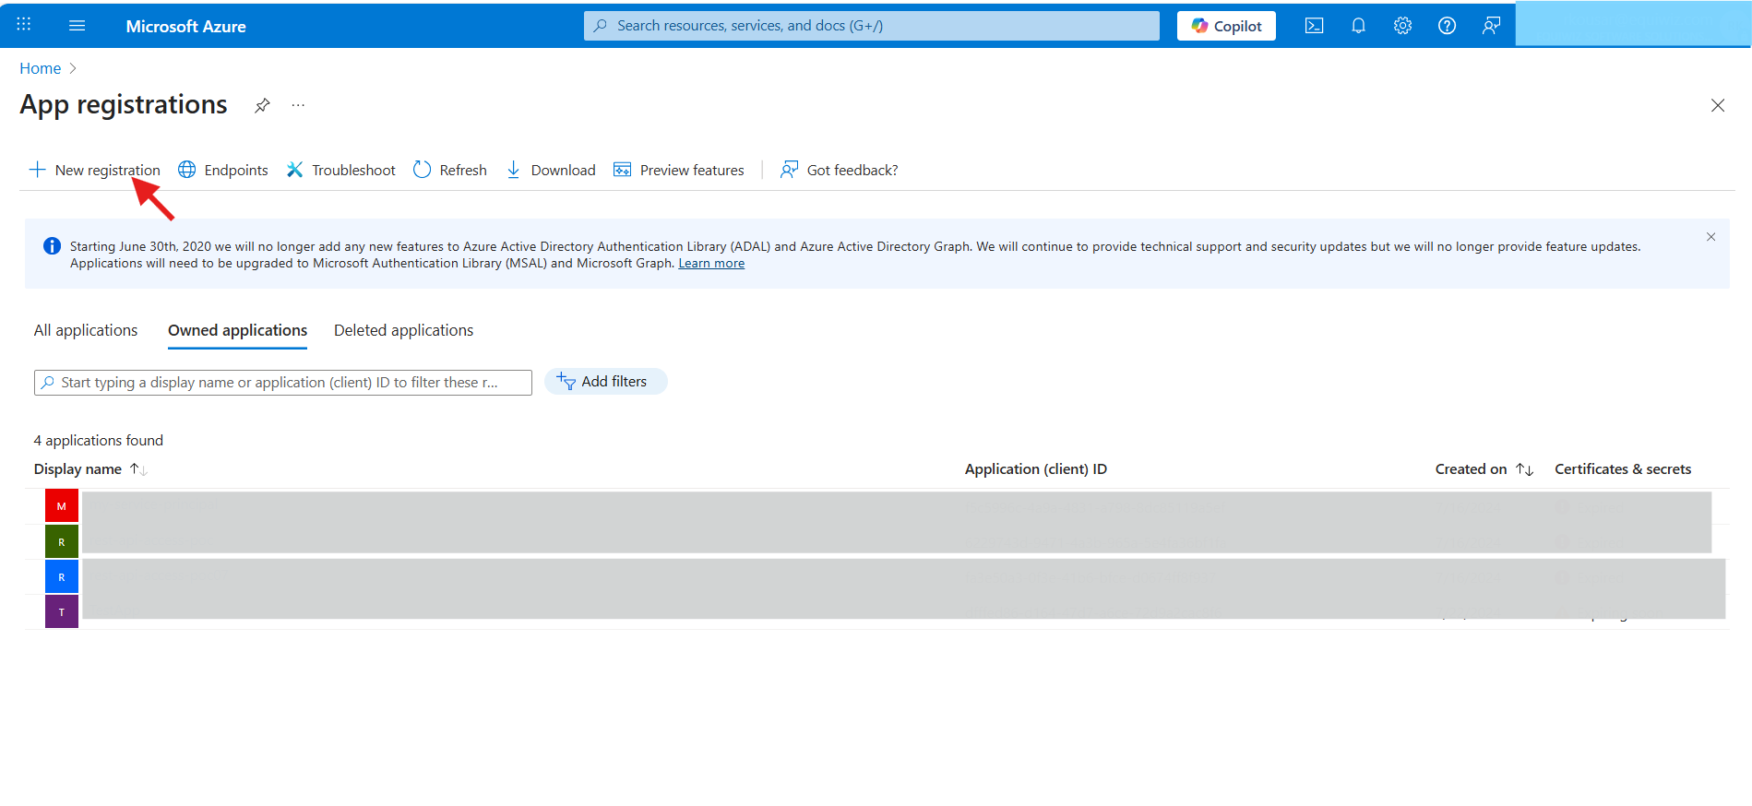The height and width of the screenshot is (806, 1752).
Task: Open the feedback icon in the top bar
Action: (x=1491, y=26)
